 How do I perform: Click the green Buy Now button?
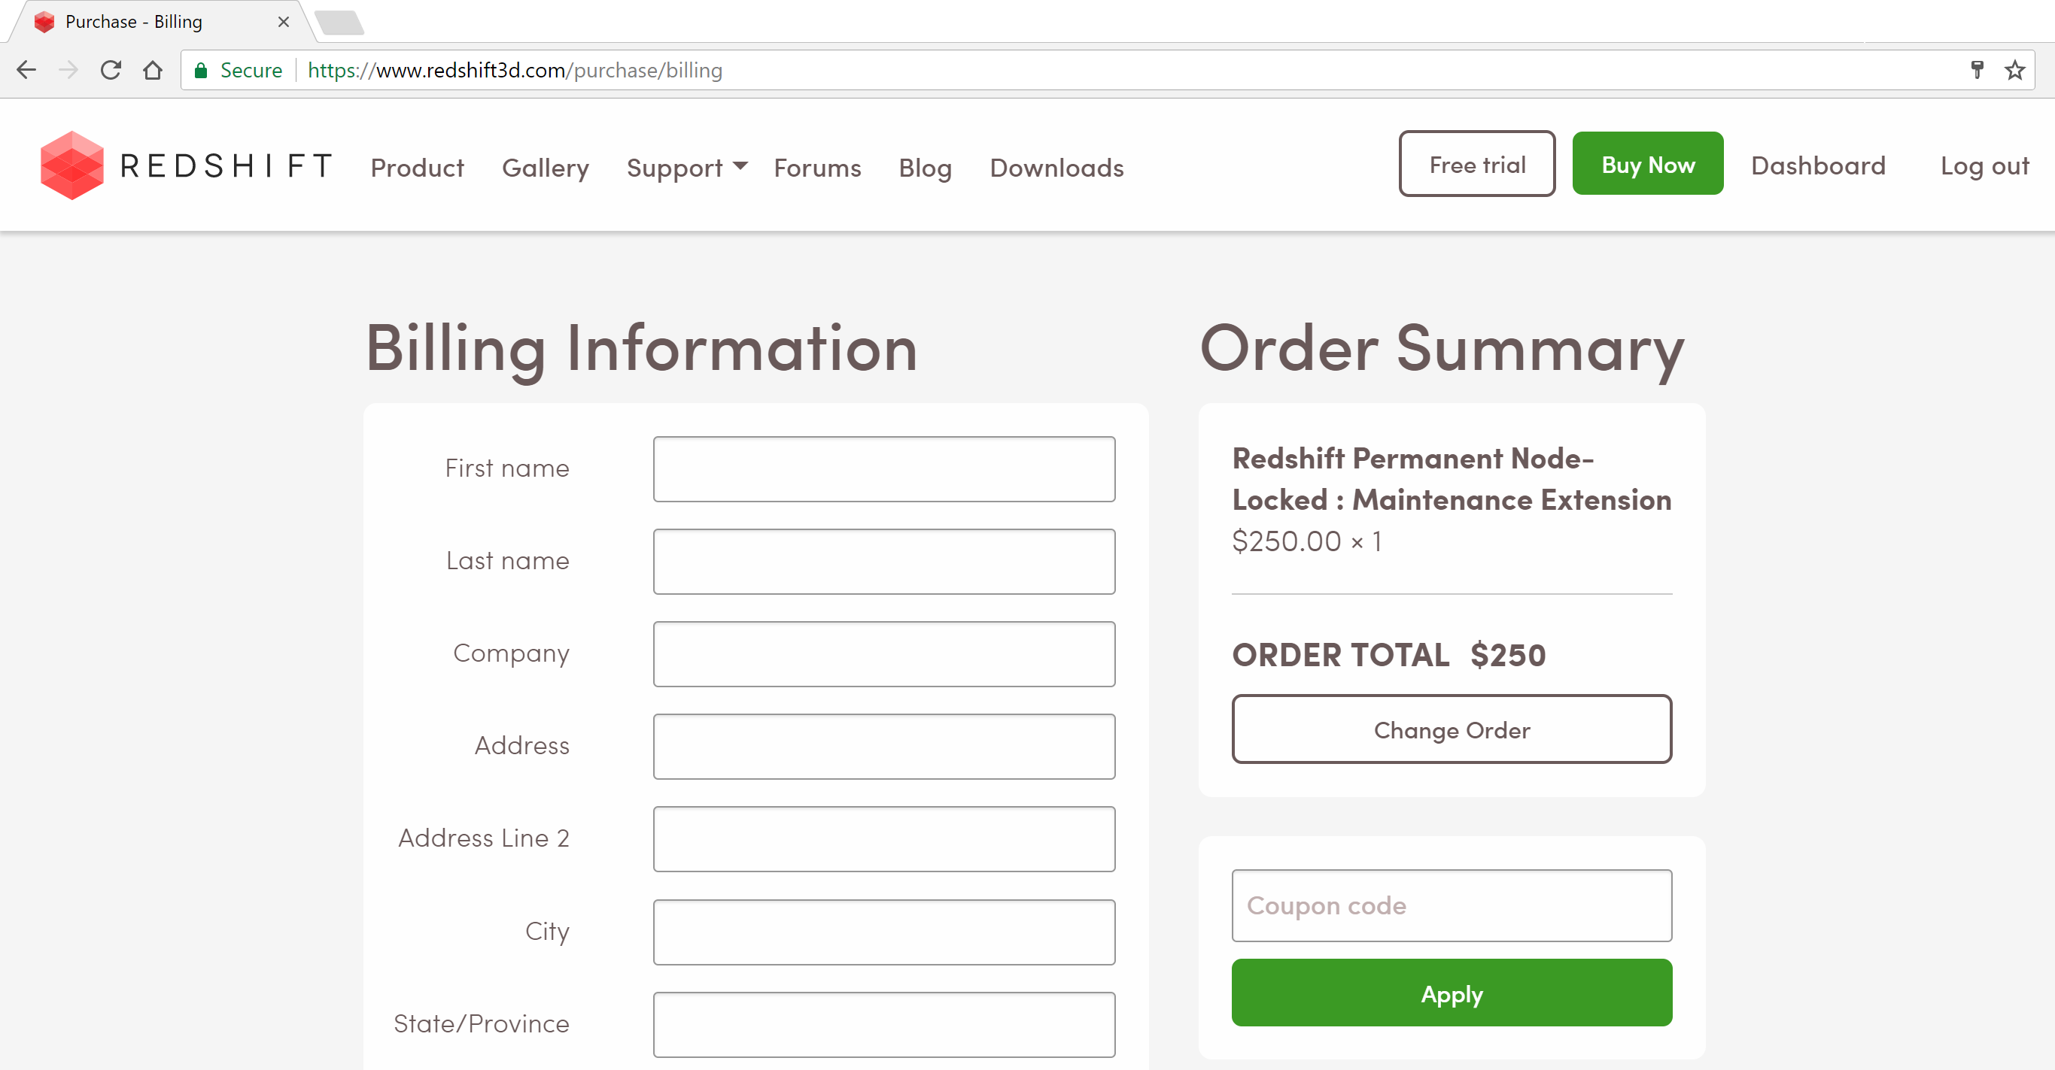click(1647, 163)
